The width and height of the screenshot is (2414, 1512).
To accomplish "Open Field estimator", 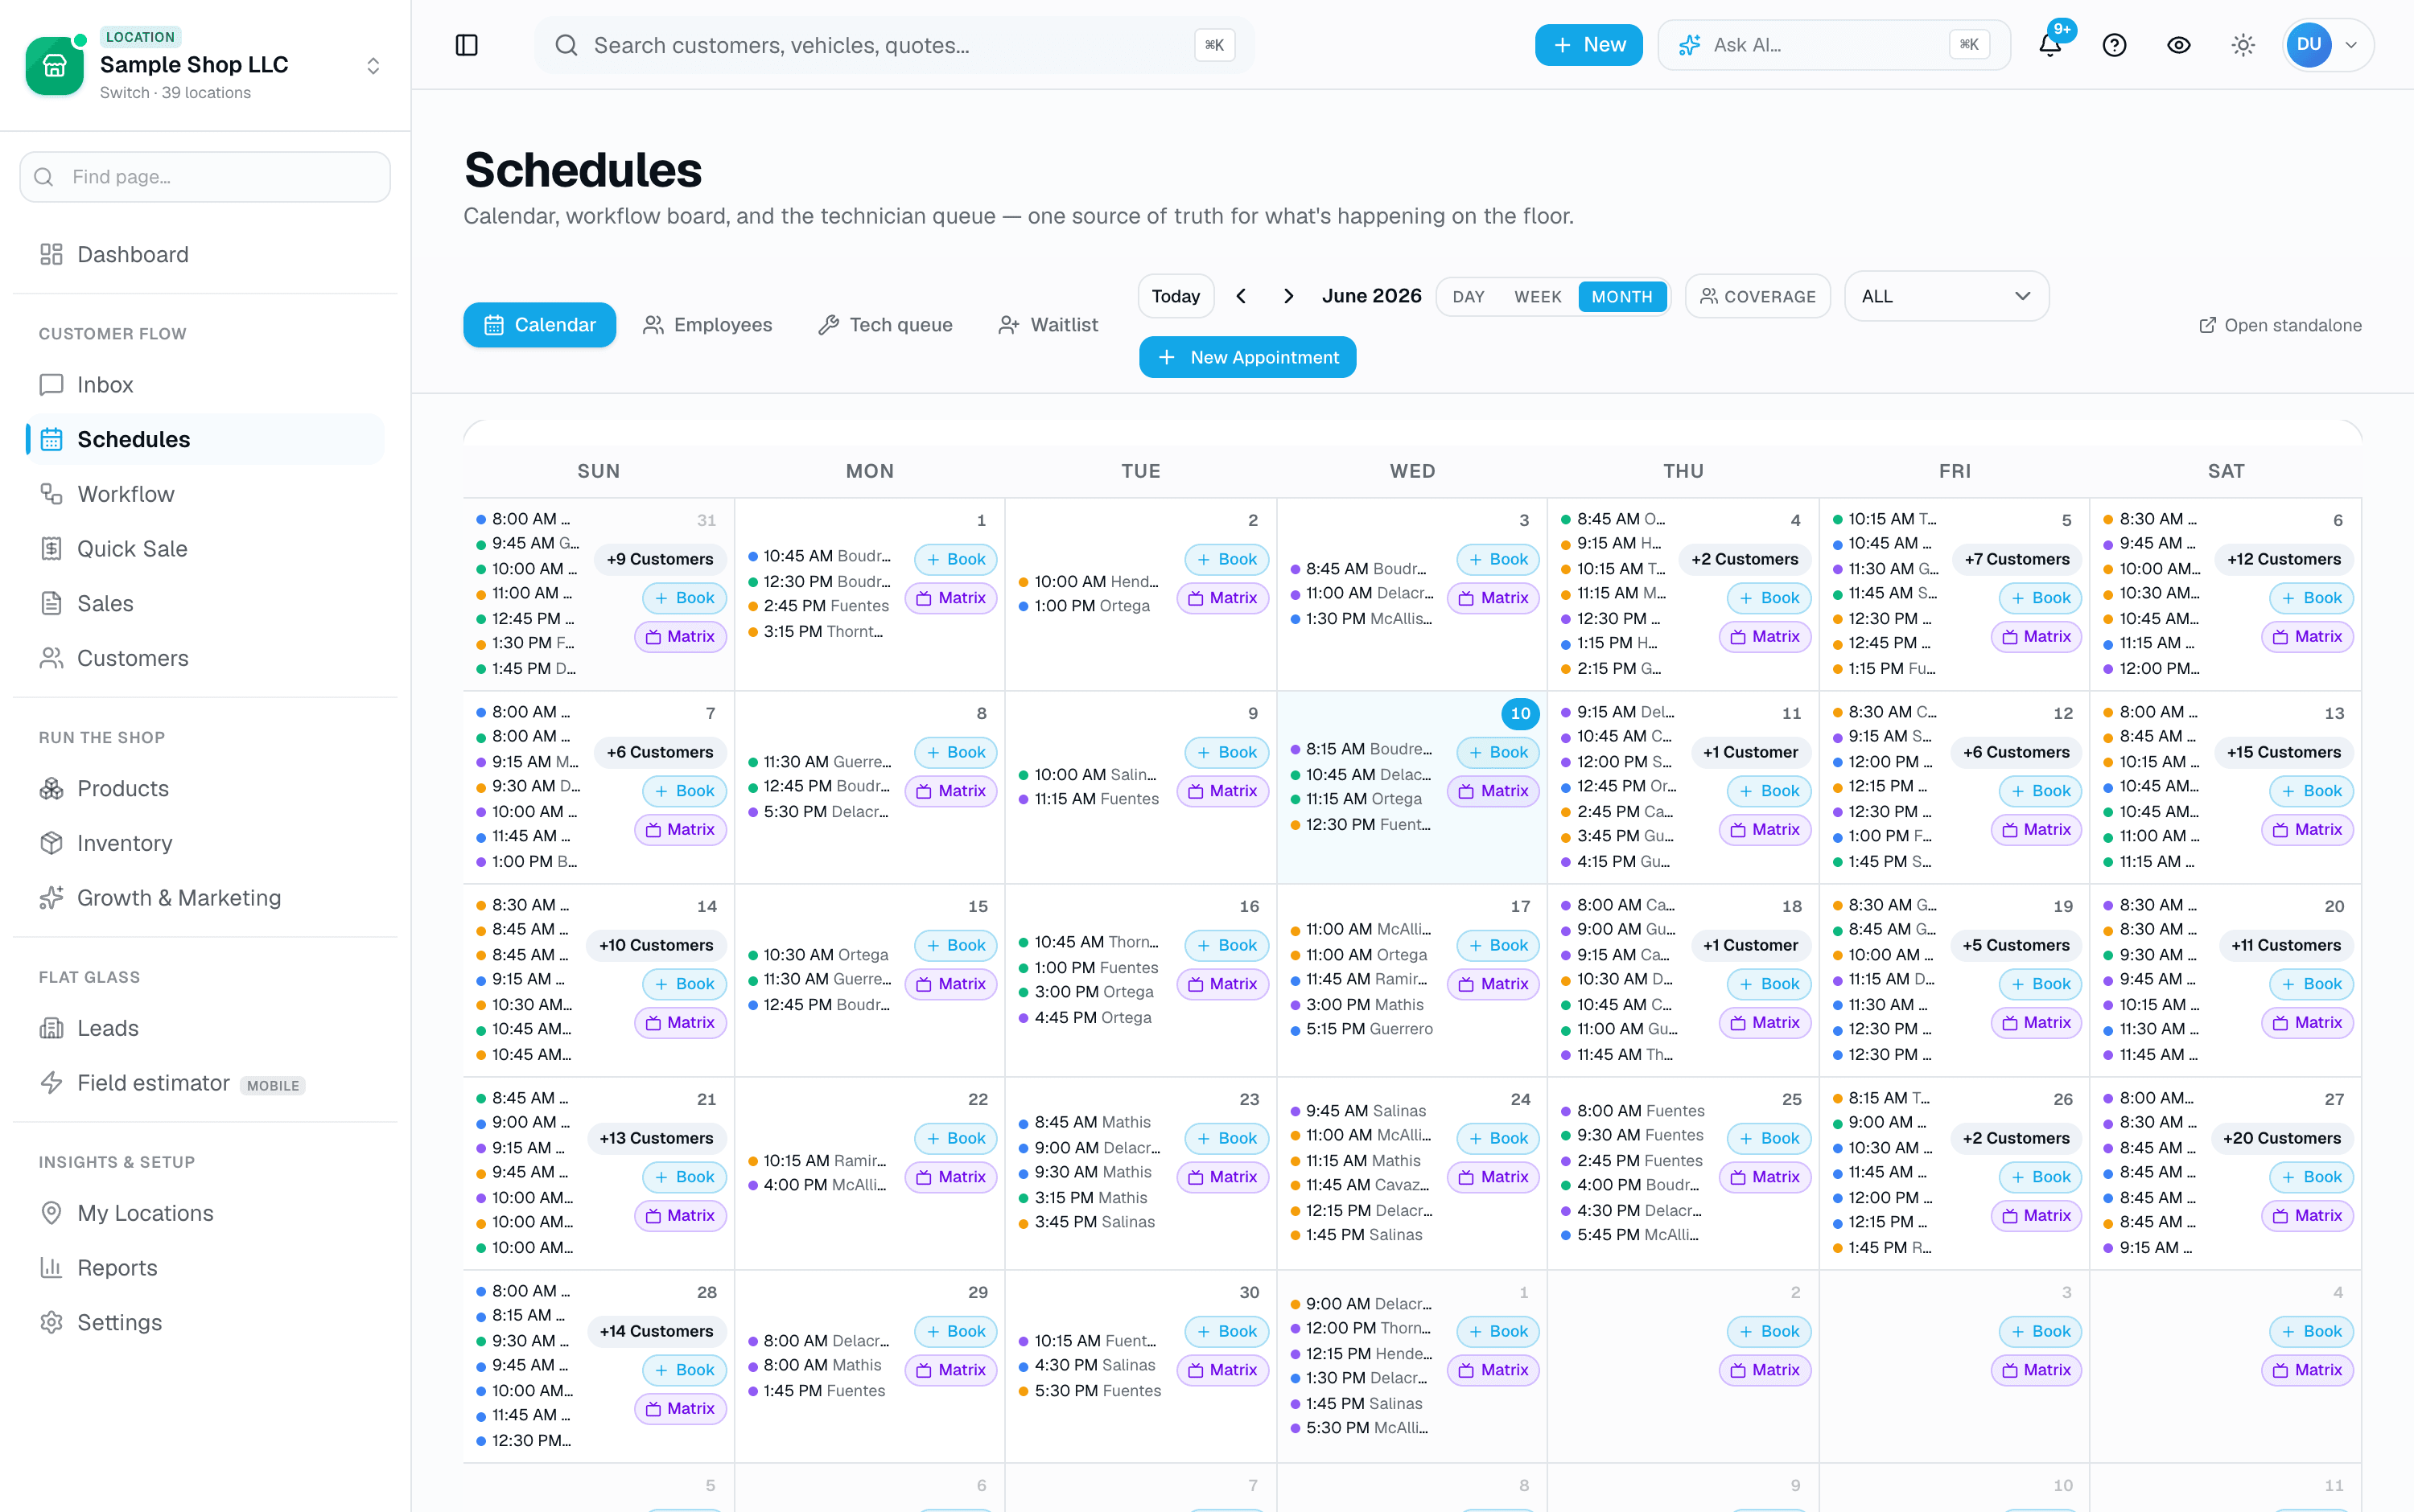I will coord(205,1083).
